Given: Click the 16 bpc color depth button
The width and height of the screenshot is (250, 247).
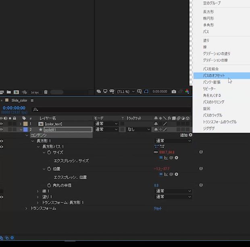Looking at the screenshot, I should pos(35,92).
